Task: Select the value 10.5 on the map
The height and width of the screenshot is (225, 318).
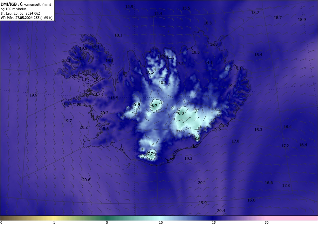Action: pyautogui.click(x=150, y=72)
